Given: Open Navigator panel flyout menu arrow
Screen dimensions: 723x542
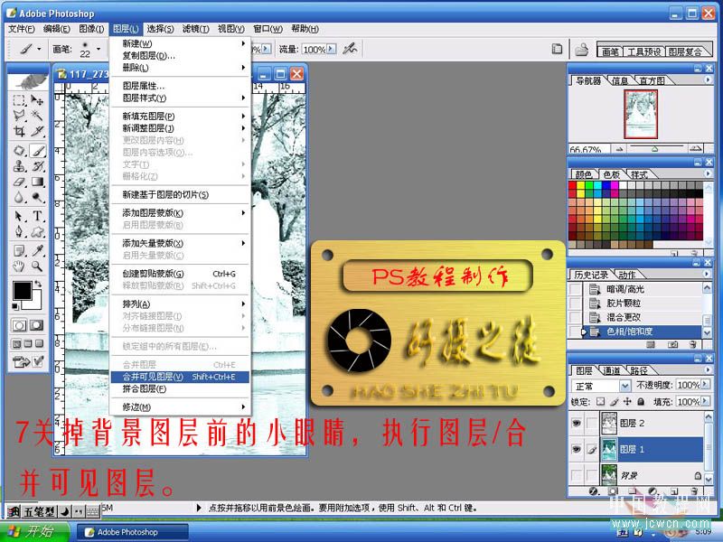Looking at the screenshot, I should [x=708, y=79].
